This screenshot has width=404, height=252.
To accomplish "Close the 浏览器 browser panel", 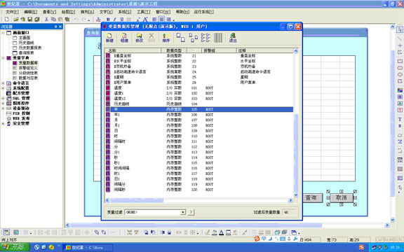I will pos(60,27).
